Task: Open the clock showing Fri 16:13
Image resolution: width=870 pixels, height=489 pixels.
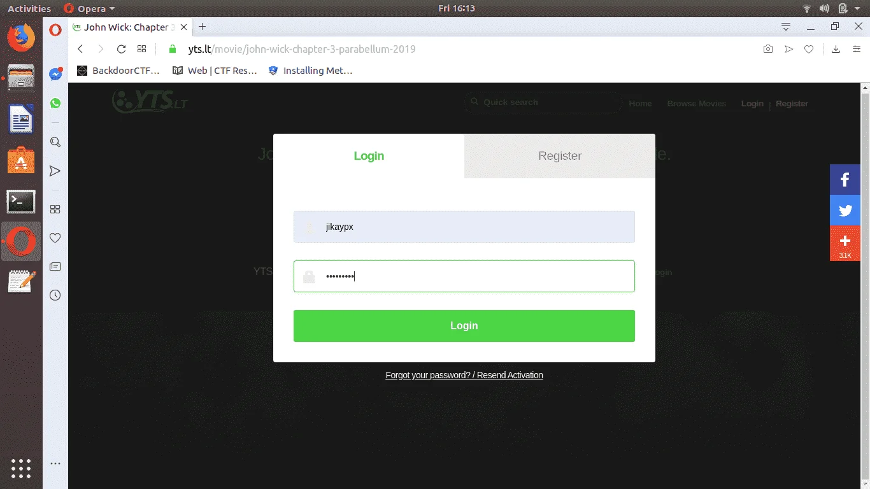Action: tap(457, 9)
